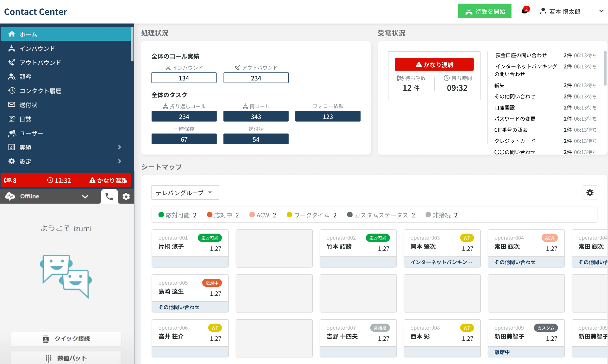Click the notification bell icon
Image resolution: width=608 pixels, height=364 pixels.
[x=524, y=11]
